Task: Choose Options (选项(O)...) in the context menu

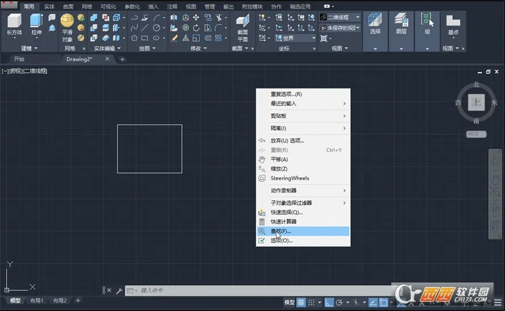Action: point(303,240)
